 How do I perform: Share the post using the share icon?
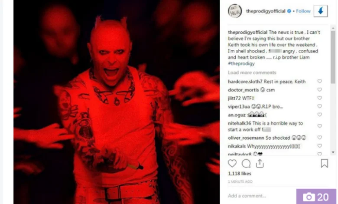click(x=260, y=163)
